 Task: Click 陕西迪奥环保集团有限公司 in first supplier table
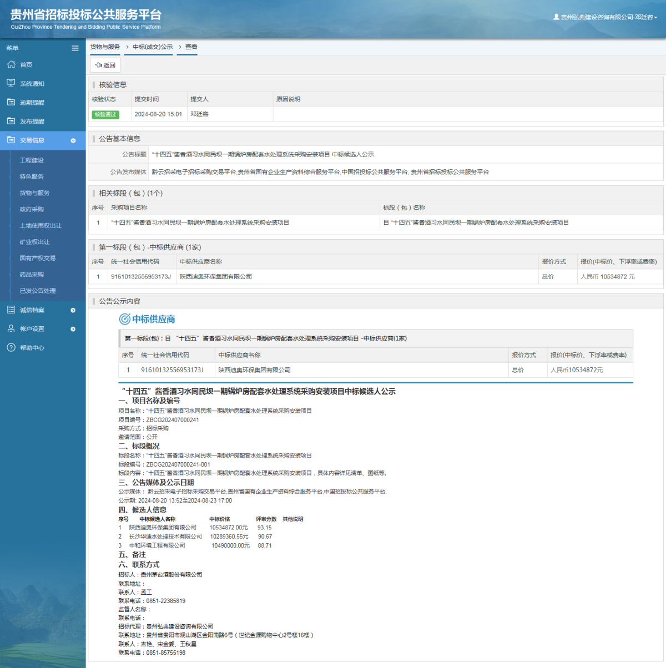tap(216, 277)
